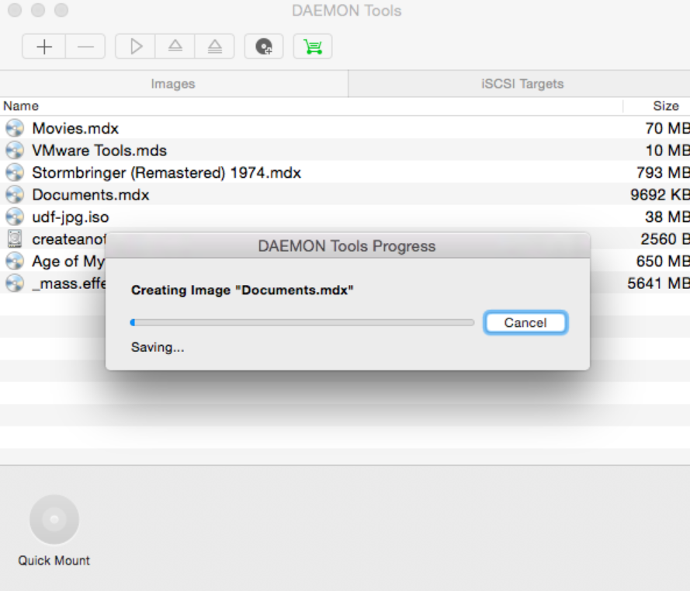The image size is (690, 591).
Task: Click the plus Add Image button
Action: click(44, 47)
